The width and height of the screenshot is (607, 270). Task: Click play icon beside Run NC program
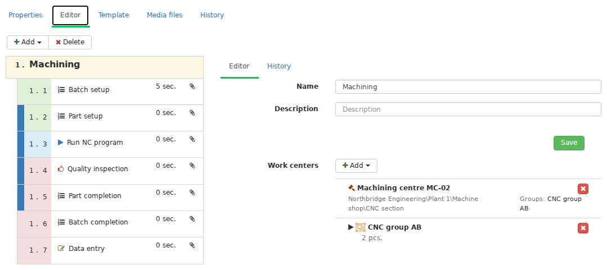tap(60, 142)
